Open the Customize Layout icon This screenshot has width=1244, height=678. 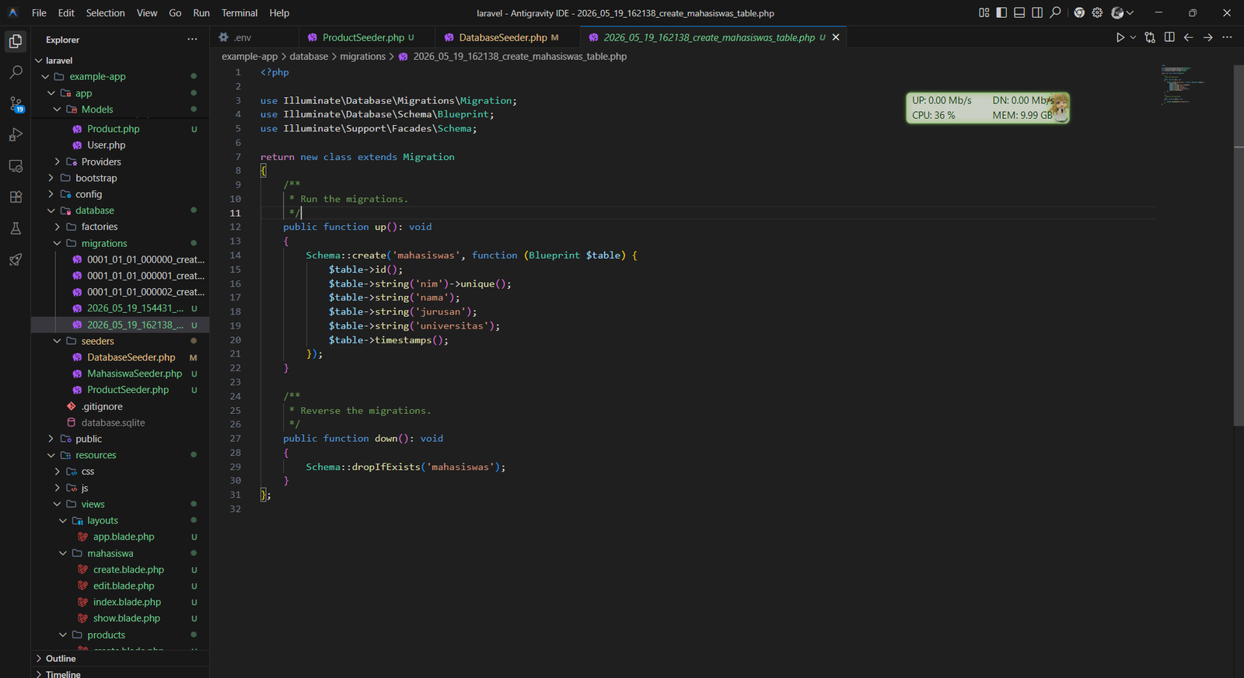984,12
